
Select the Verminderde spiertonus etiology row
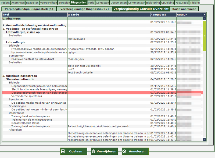[27, 96]
